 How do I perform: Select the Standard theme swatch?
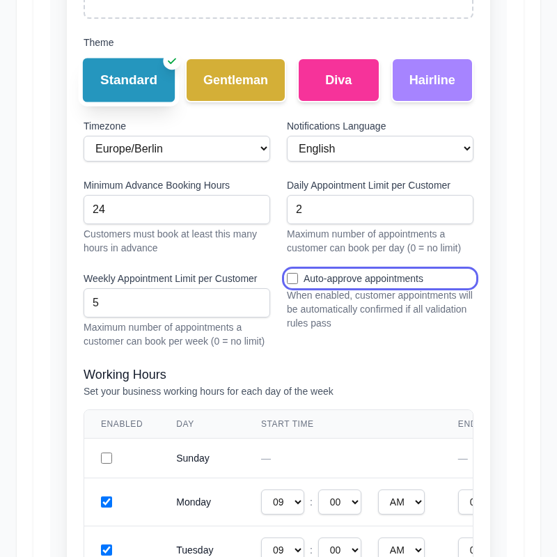pyautogui.click(x=129, y=80)
